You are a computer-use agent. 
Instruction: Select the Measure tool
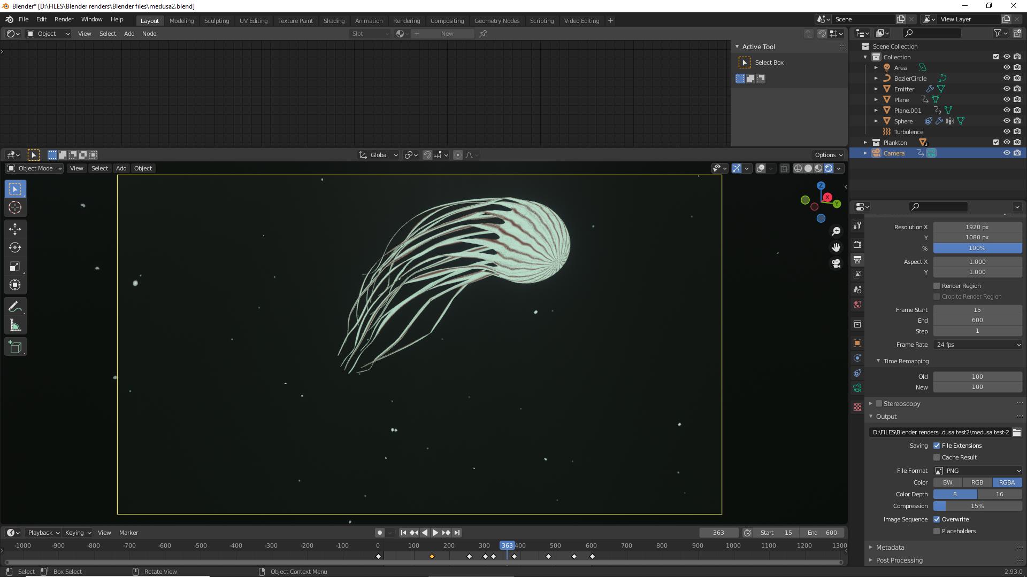pos(15,326)
